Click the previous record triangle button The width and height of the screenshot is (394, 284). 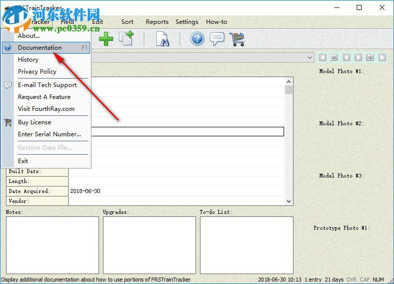click(346, 58)
